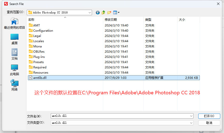Image resolution: width=224 pixels, height=133 pixels.
Task: Click the Locales folder icon
Action: click(30, 41)
